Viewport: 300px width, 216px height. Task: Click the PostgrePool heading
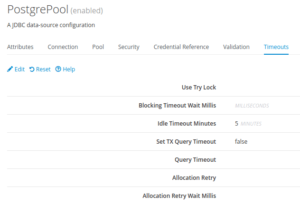coord(37,10)
